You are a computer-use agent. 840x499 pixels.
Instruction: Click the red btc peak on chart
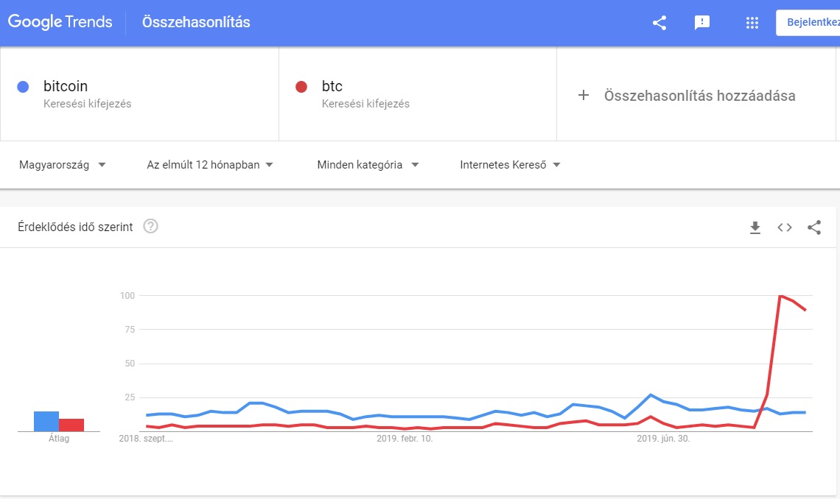coord(780,296)
